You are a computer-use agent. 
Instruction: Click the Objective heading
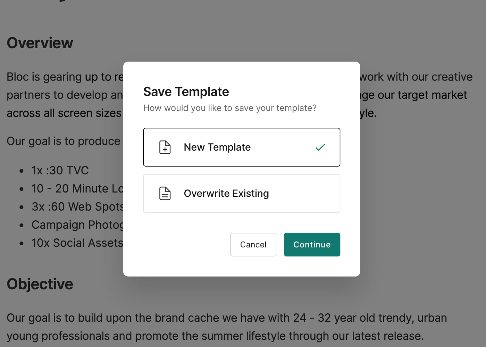coord(40,284)
